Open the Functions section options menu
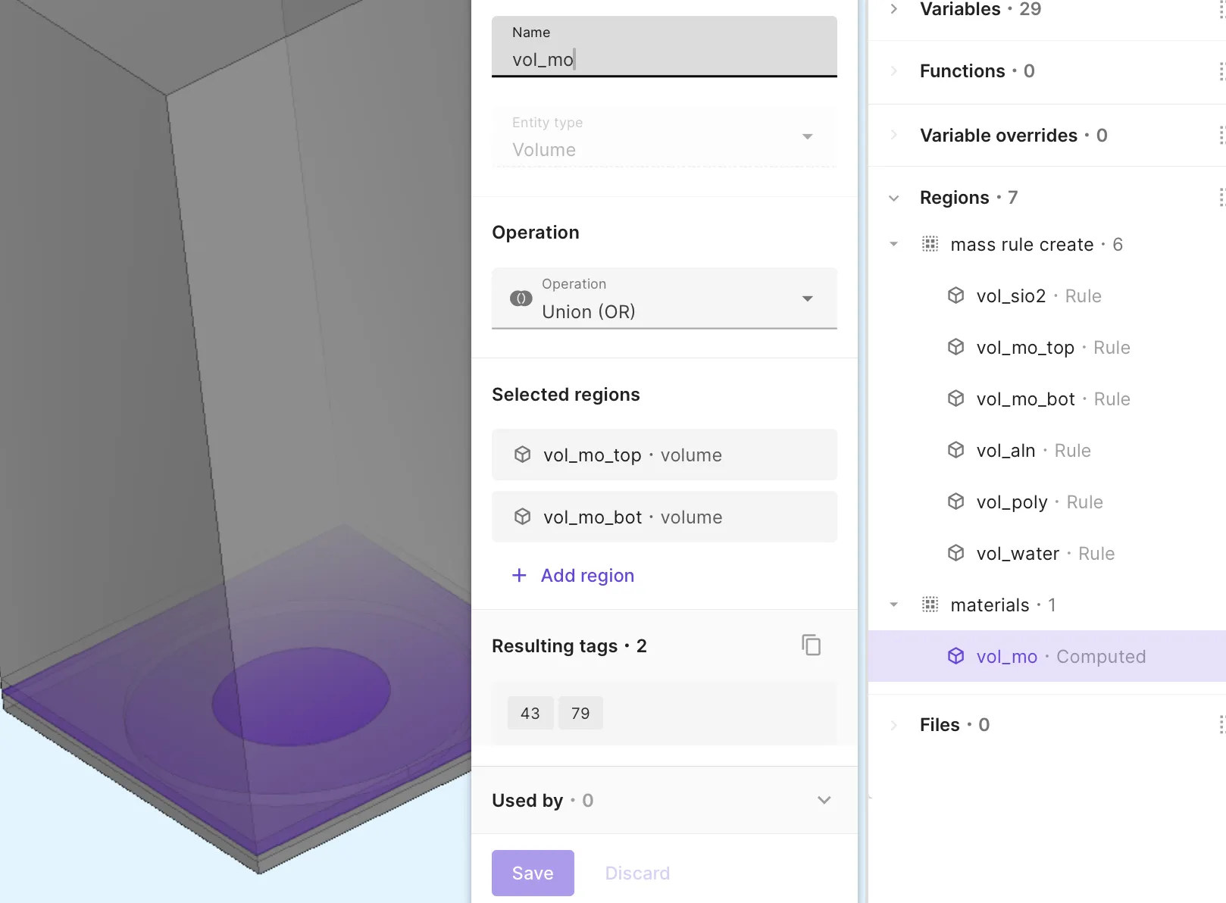The height and width of the screenshot is (903, 1226). 1221,71
